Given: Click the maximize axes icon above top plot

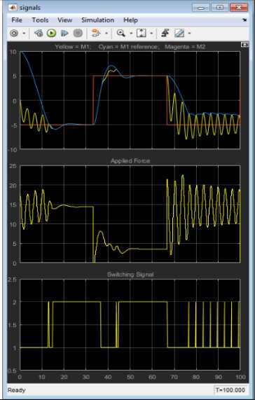Looking at the screenshot, I should [244, 45].
